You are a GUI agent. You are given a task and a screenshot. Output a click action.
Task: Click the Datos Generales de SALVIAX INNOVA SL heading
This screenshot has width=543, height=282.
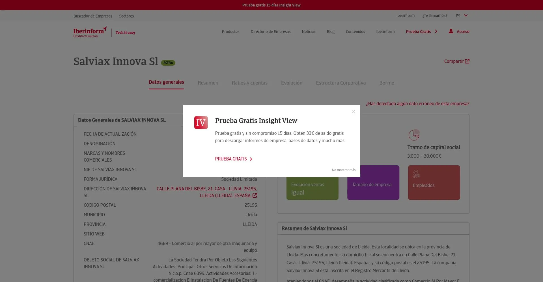[122, 120]
